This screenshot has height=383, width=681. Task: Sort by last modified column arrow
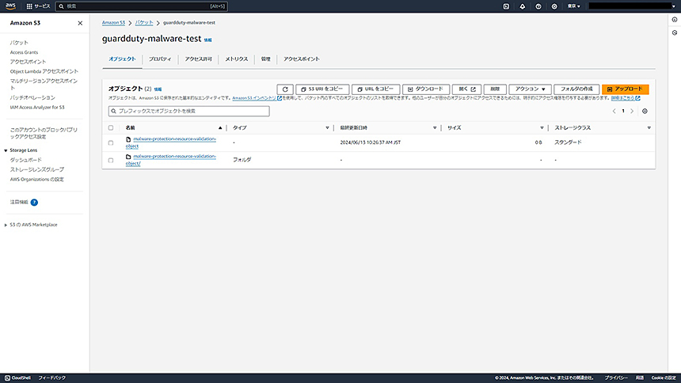[x=435, y=127]
